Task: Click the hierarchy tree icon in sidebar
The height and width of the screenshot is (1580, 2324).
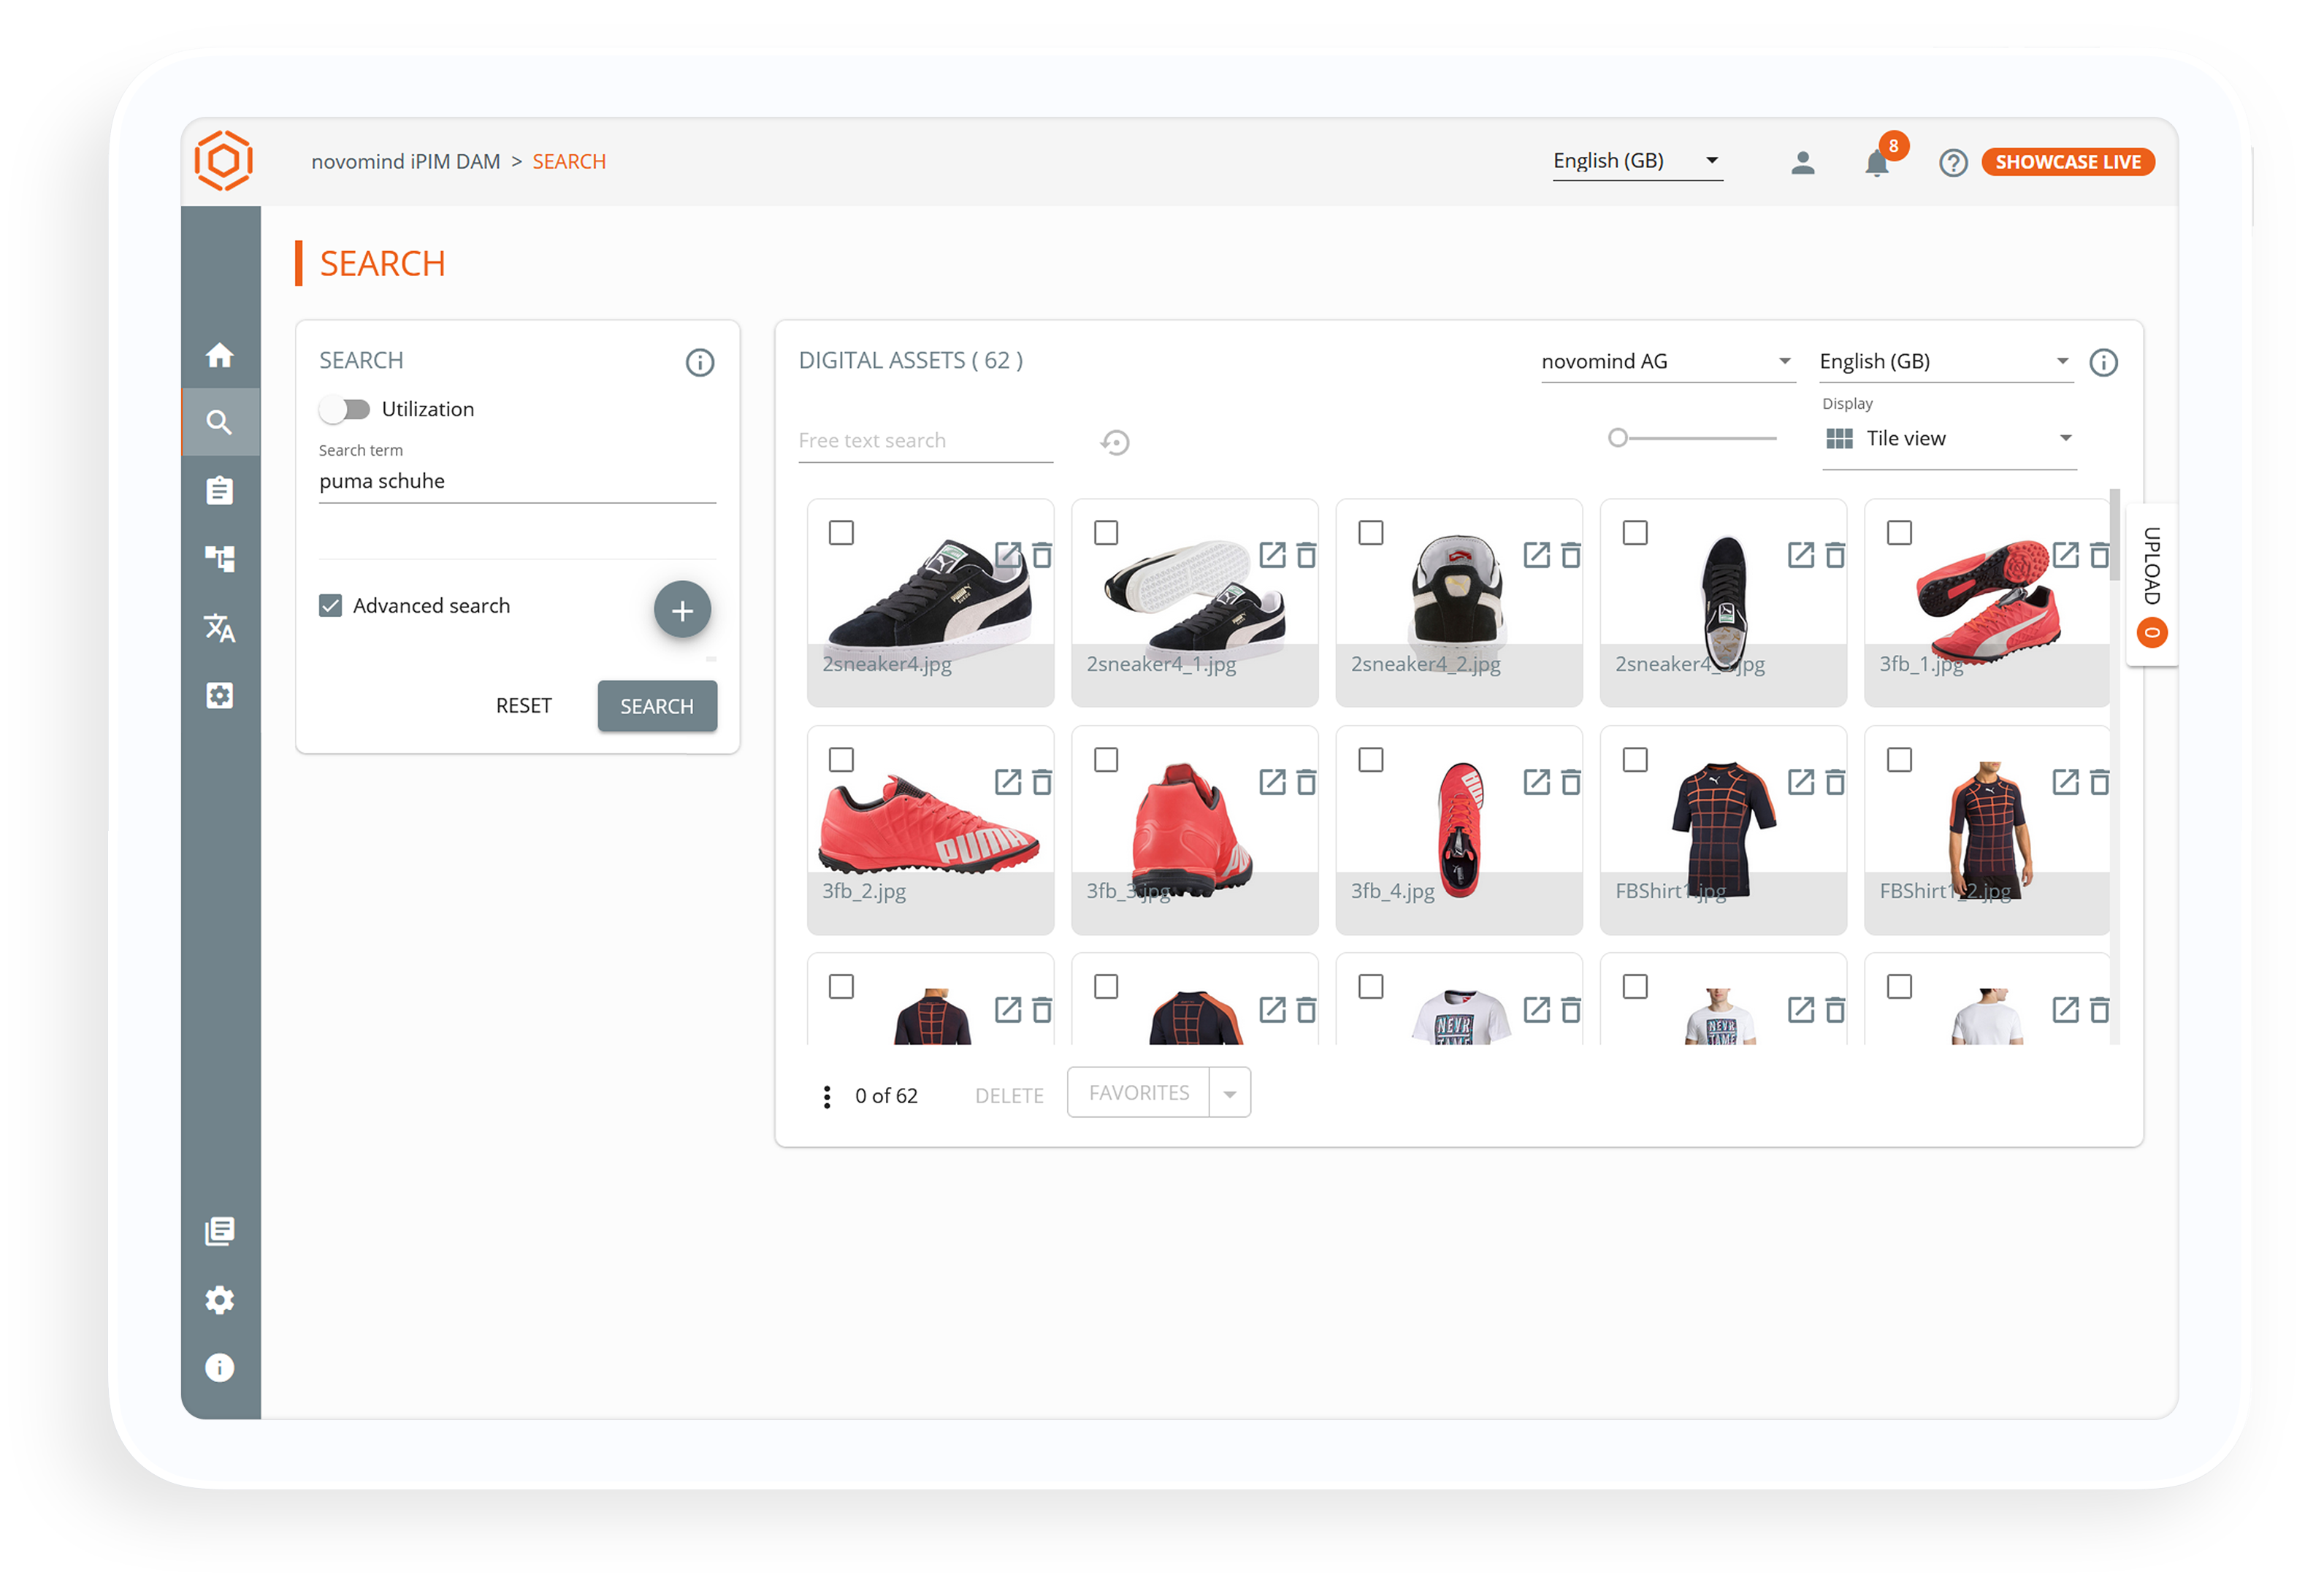Action: (x=220, y=558)
